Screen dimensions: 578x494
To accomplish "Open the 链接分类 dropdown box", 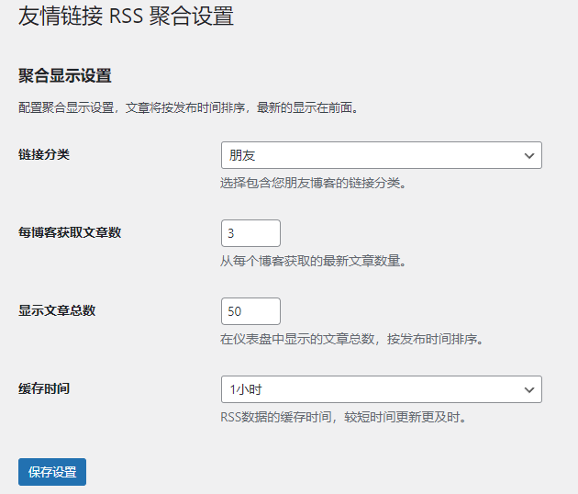I will click(381, 155).
